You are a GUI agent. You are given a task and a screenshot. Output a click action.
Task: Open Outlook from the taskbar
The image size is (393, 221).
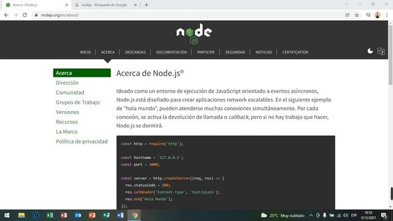(x=78, y=215)
